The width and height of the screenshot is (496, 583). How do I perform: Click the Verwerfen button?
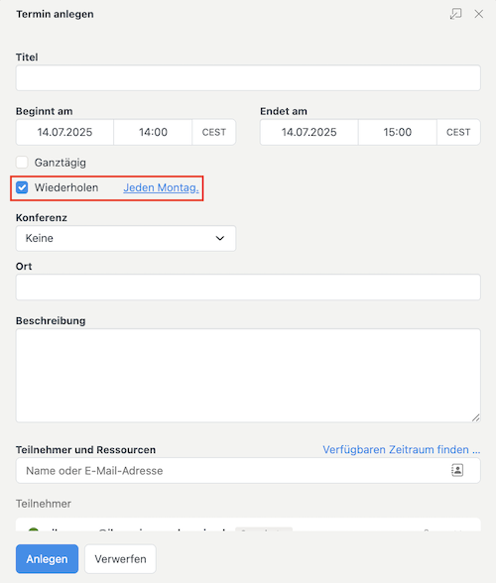pyautogui.click(x=120, y=559)
